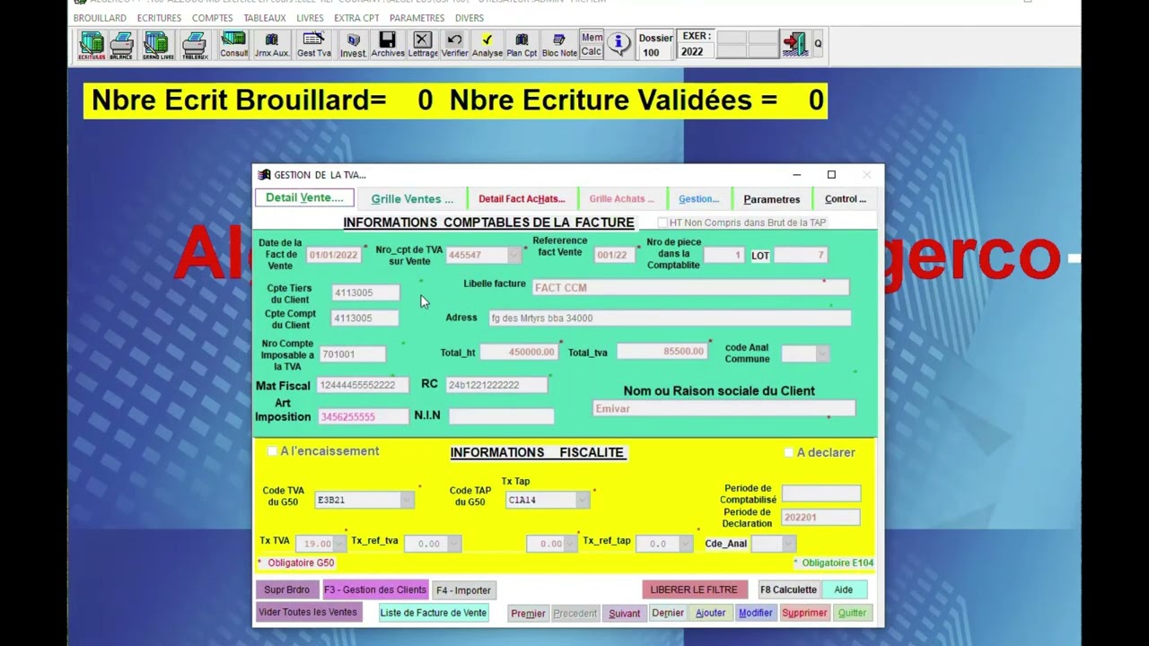
Task: Open the Balance toolbar icon
Action: [x=121, y=45]
